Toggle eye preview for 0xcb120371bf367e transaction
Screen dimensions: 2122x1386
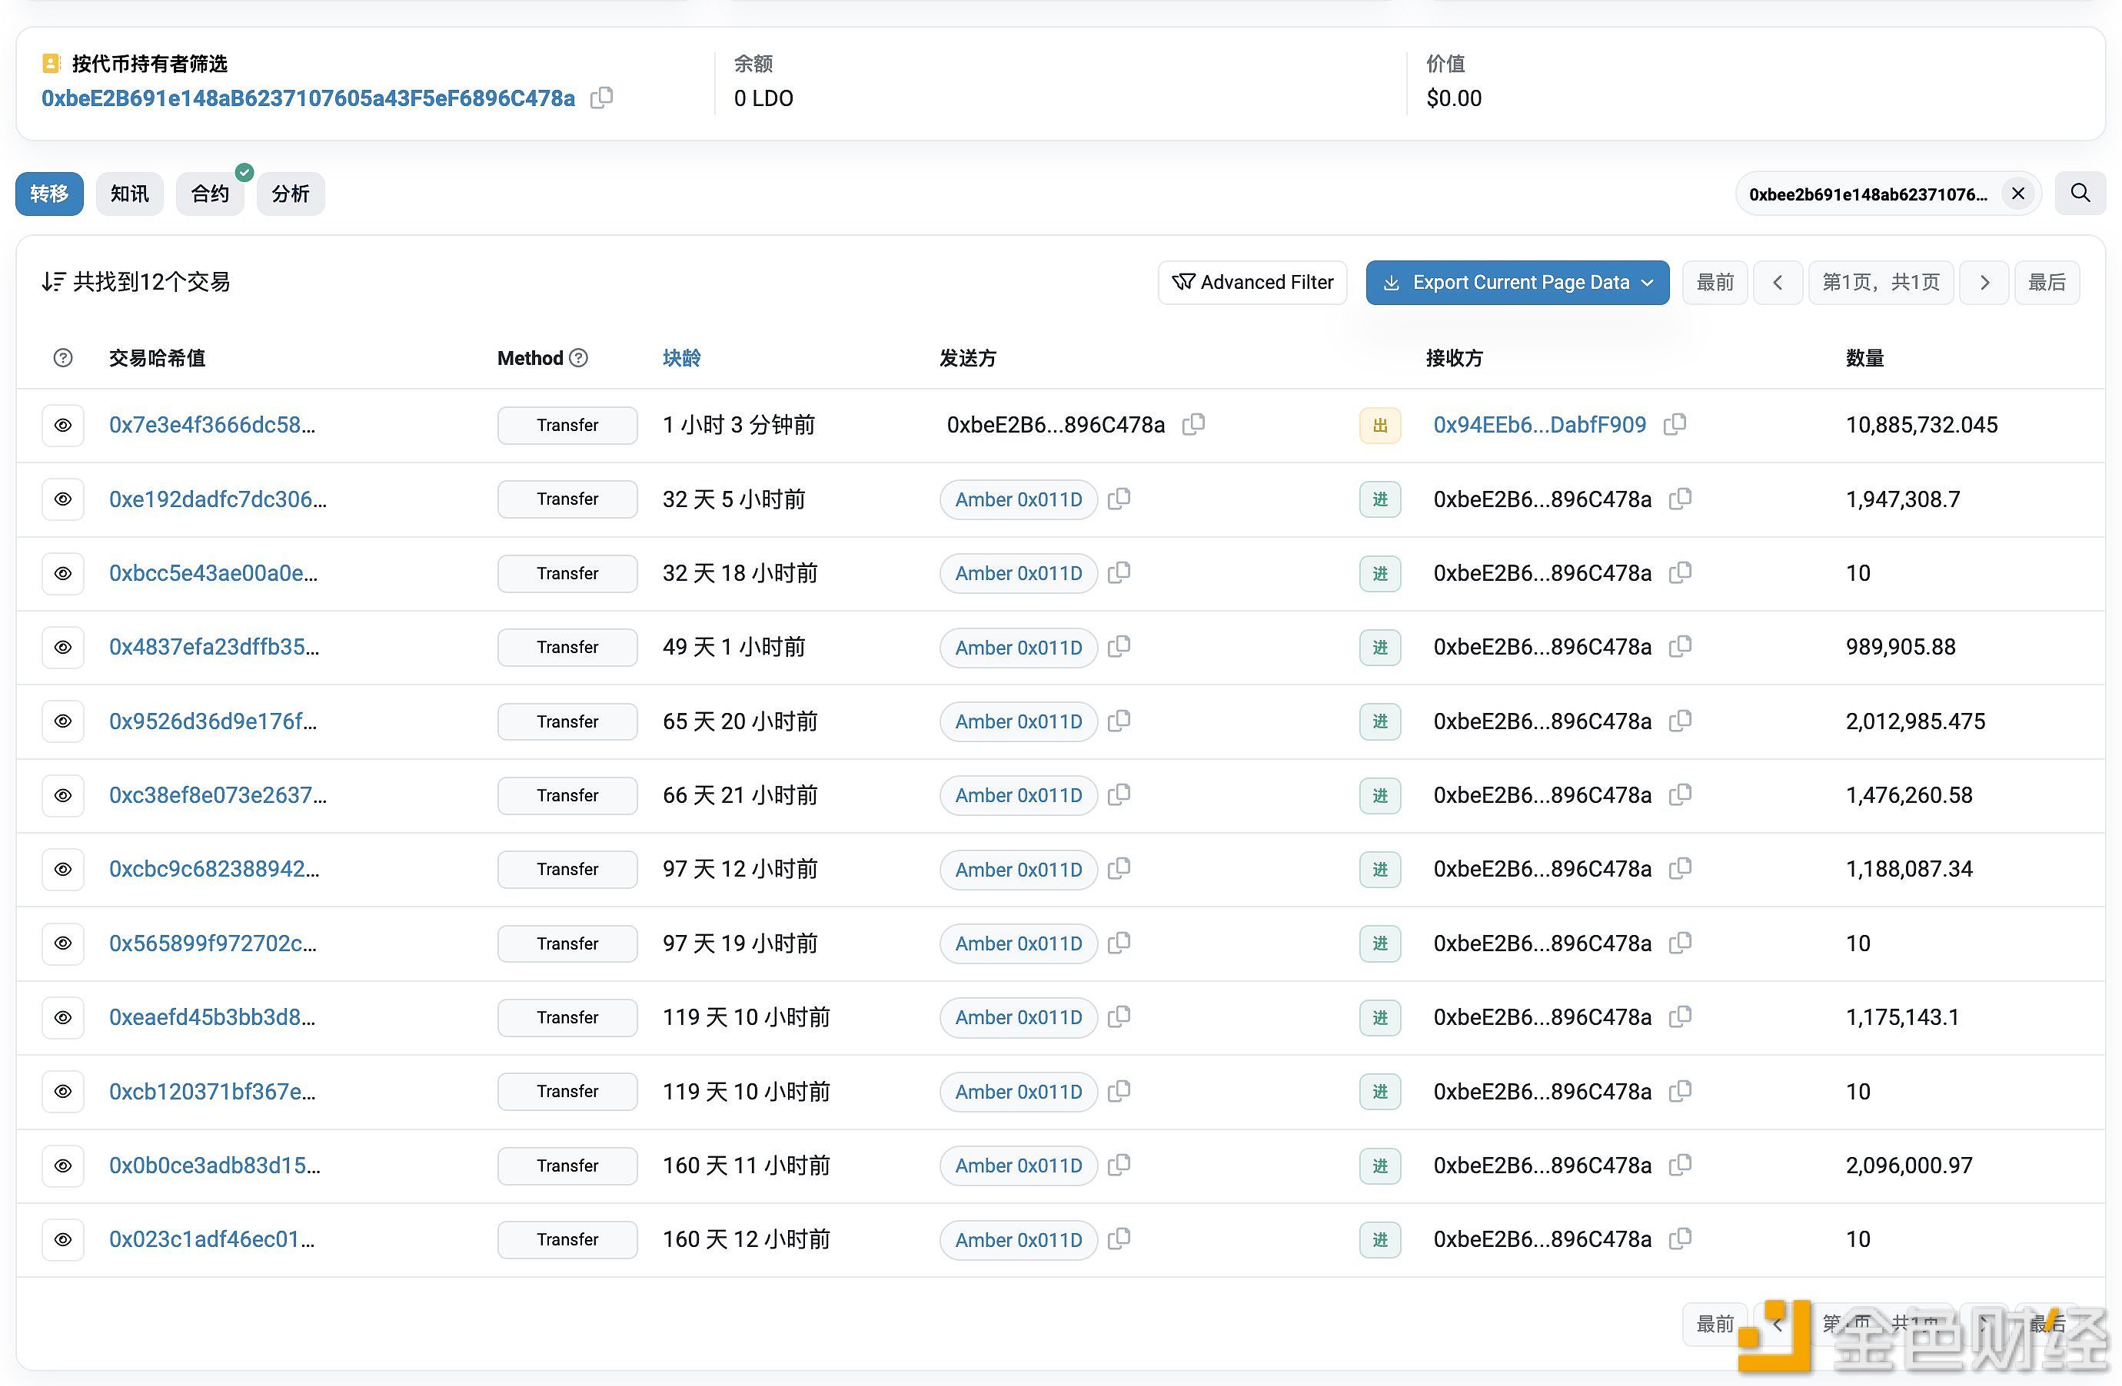point(63,1091)
